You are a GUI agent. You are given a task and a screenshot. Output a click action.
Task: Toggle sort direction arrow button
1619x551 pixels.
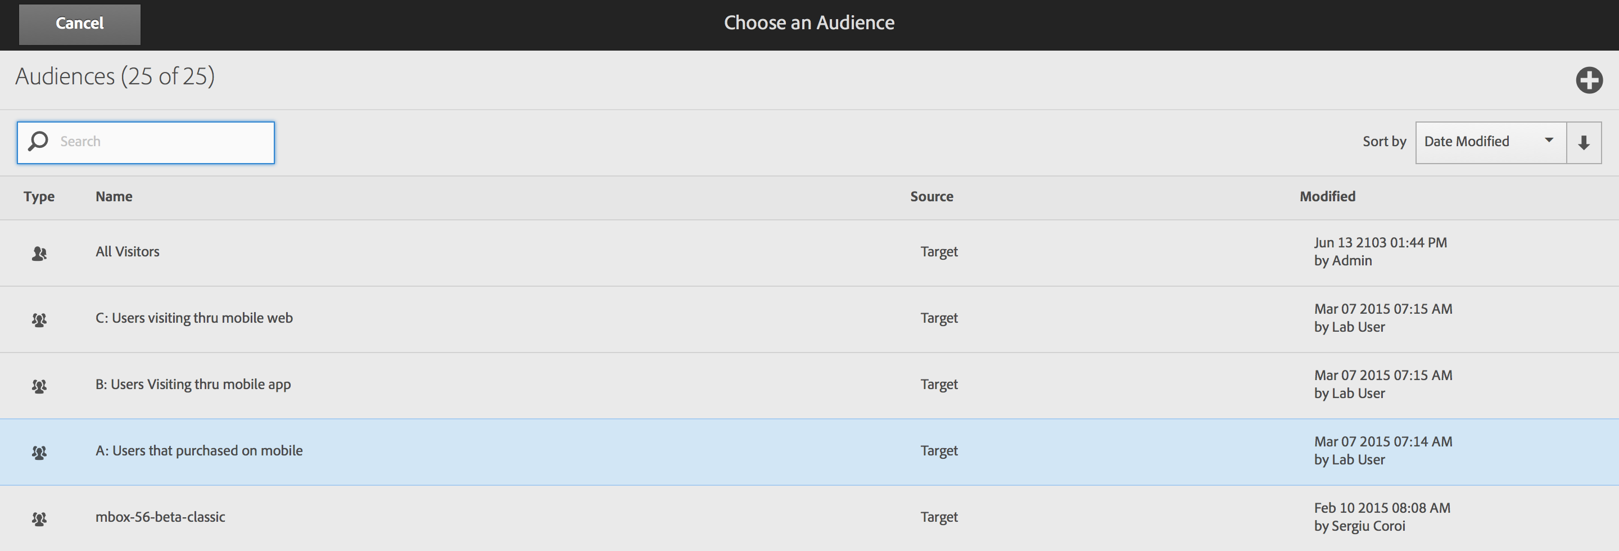point(1583,143)
